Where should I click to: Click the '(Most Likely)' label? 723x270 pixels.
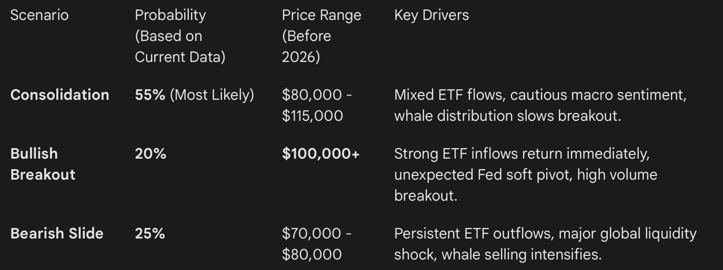[212, 95]
